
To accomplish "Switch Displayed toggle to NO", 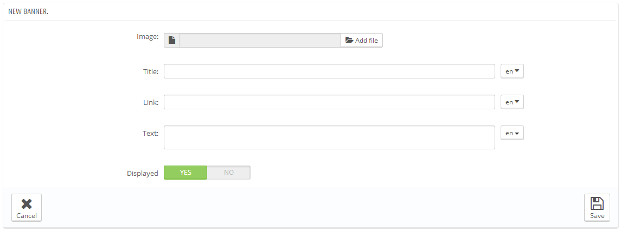I will click(229, 173).
